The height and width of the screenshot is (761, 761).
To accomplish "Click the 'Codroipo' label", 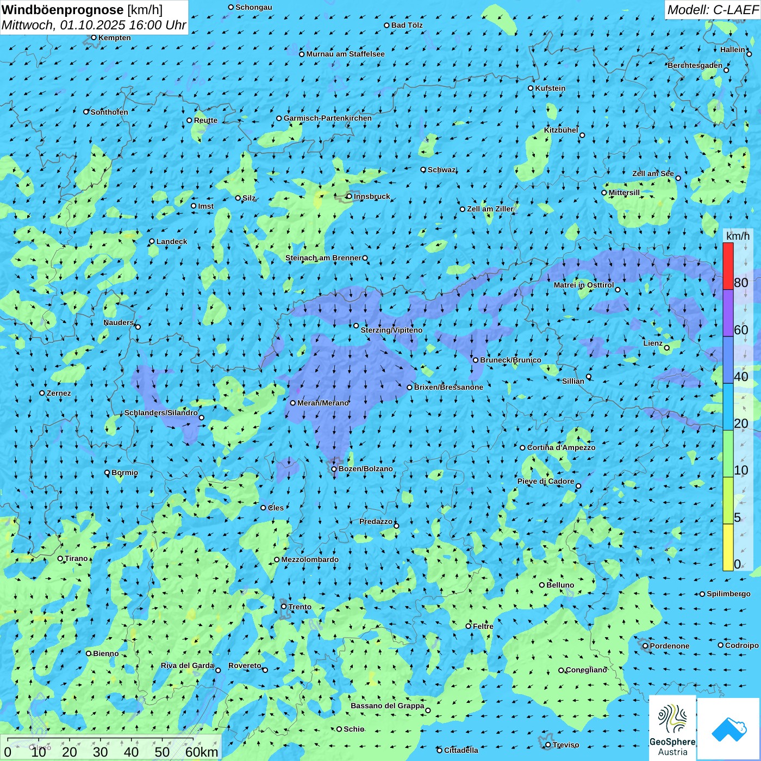I will [x=742, y=645].
